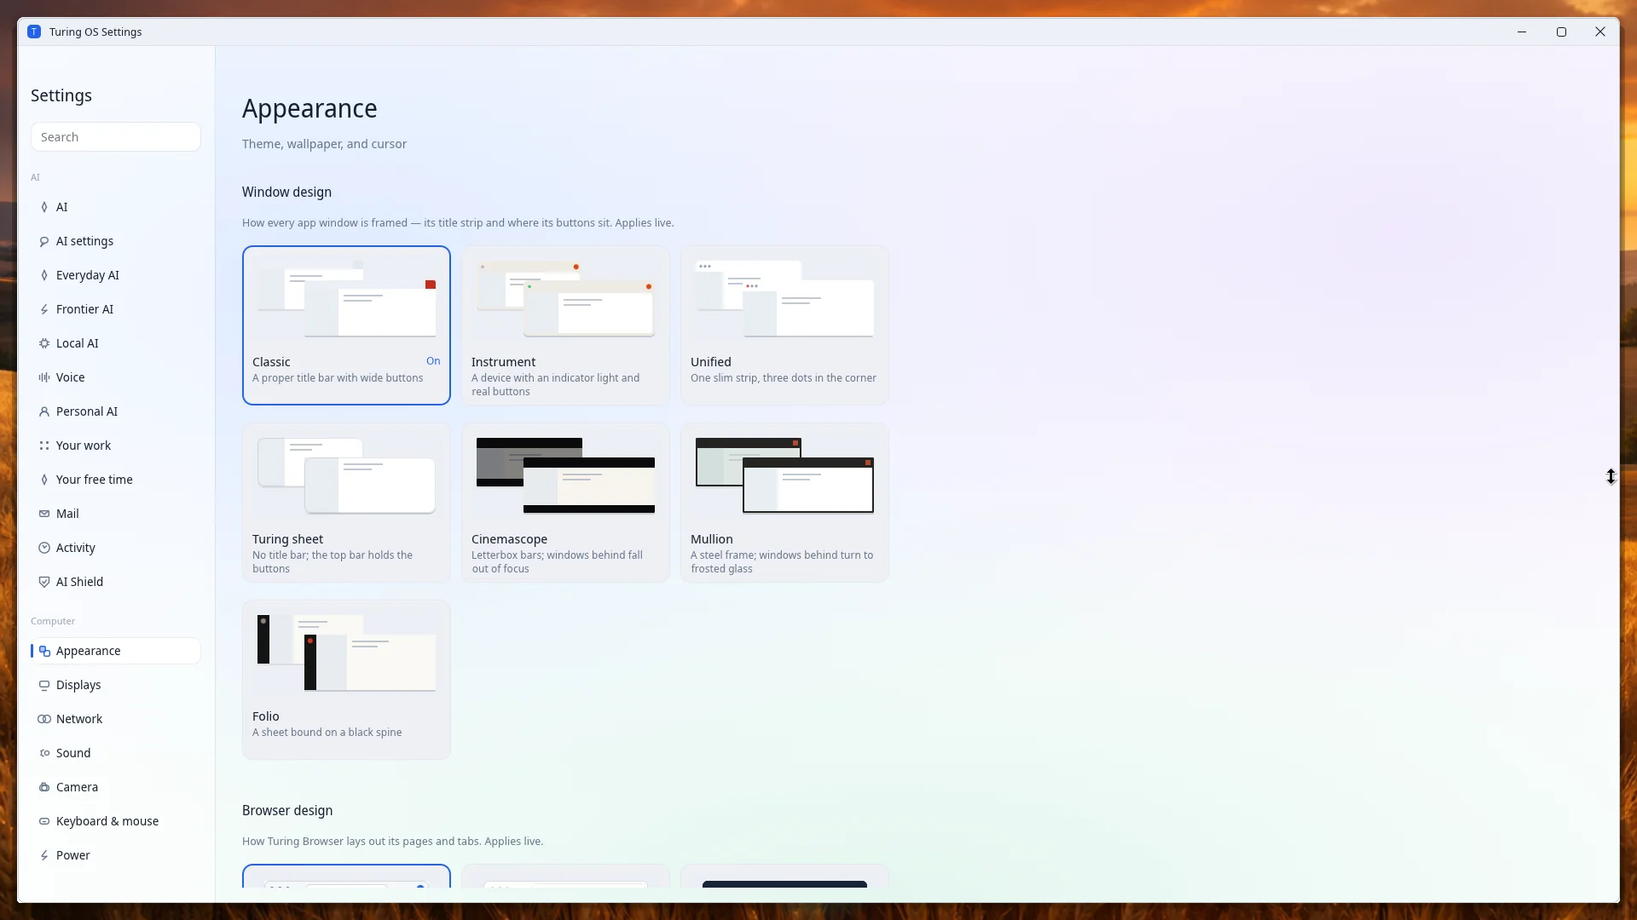
Task: Apply the Cinemascope window design
Action: coord(565,503)
